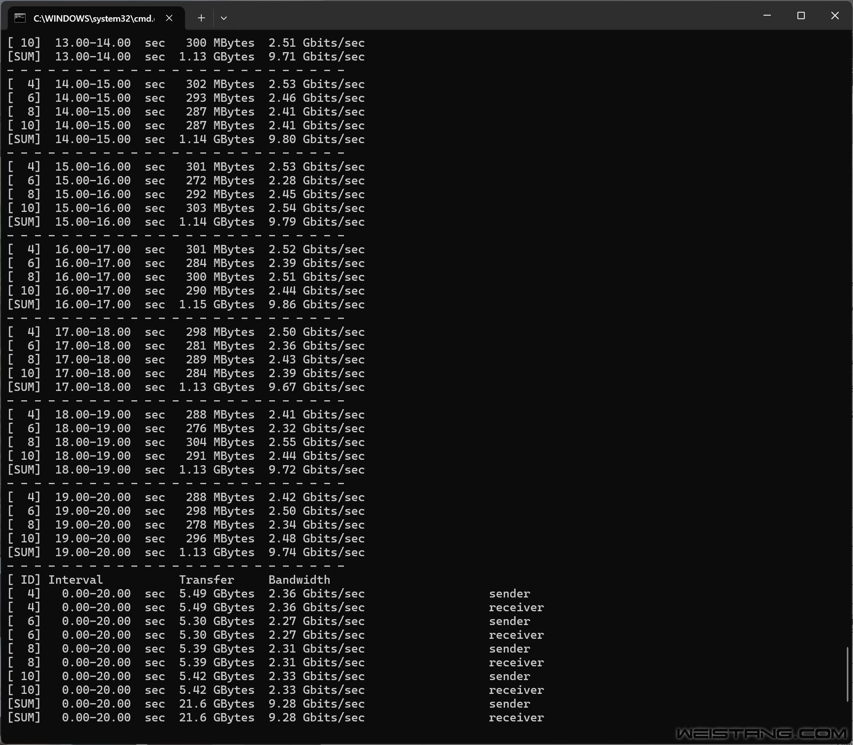Close the terminal window

(835, 16)
